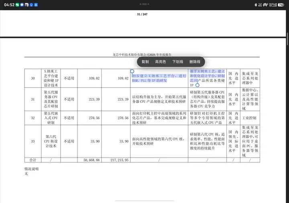Click the 情况说明 heading
This screenshot has height=203, width=289.
pos(32,169)
